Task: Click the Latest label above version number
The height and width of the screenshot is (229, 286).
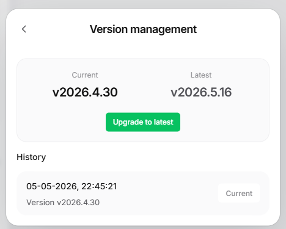Action: pos(201,75)
